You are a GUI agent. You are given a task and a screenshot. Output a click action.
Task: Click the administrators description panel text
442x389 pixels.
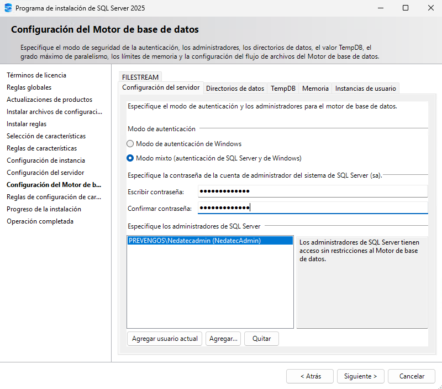click(x=359, y=251)
